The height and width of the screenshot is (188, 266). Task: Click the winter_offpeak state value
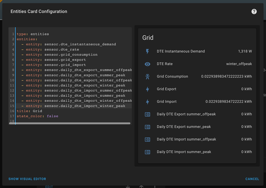click(239, 64)
